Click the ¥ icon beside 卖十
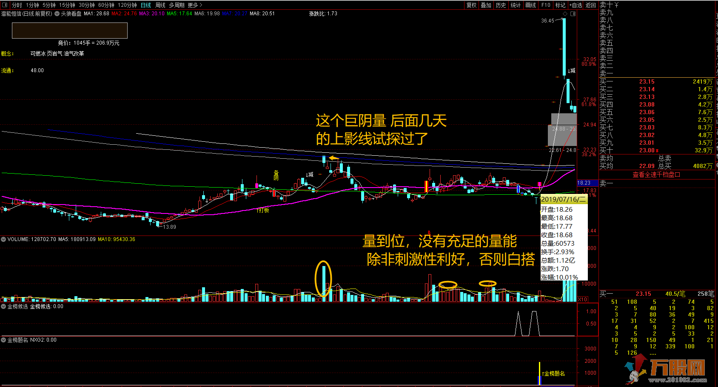This screenshot has width=718, height=387. pyautogui.click(x=616, y=5)
